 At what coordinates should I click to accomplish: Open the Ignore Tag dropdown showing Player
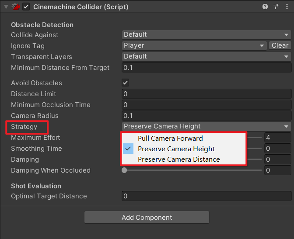click(x=194, y=45)
